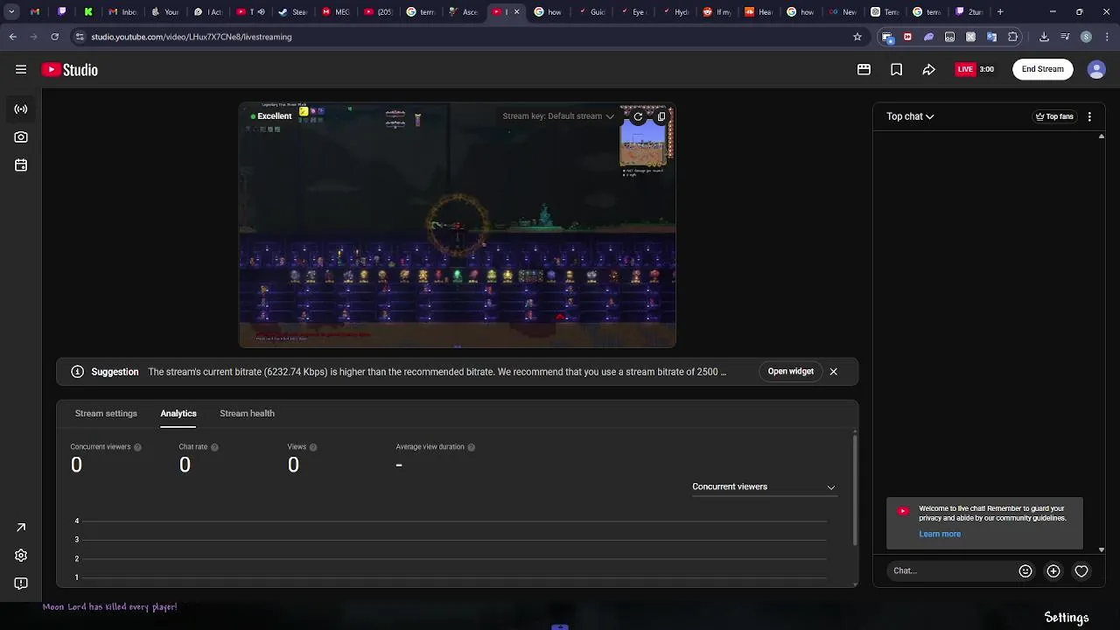Click the exit arrow icon in left sidebar
Screen dimensions: 1120x630
coord(21,528)
